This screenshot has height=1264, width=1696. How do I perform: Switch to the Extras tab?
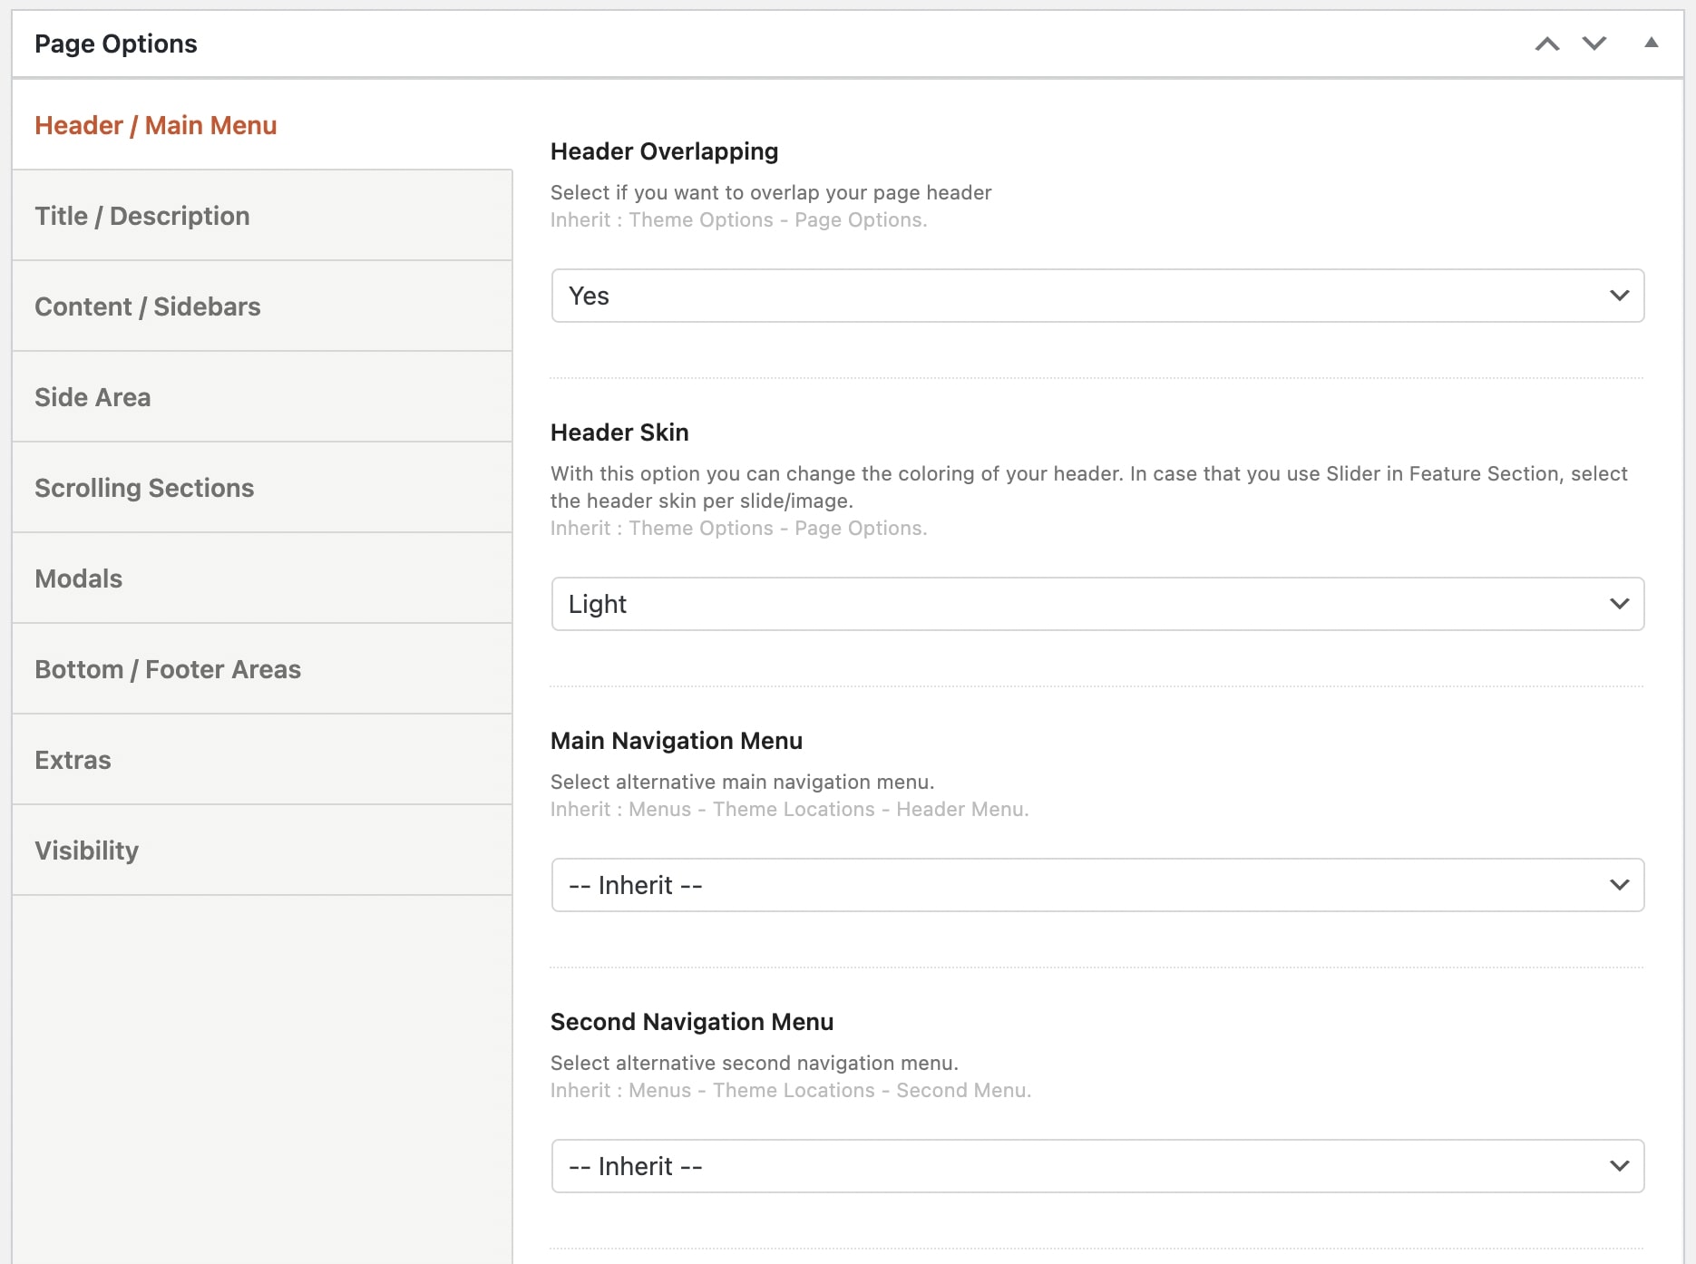pos(73,760)
